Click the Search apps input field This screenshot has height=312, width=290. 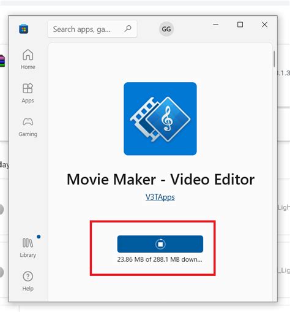pyautogui.click(x=92, y=29)
